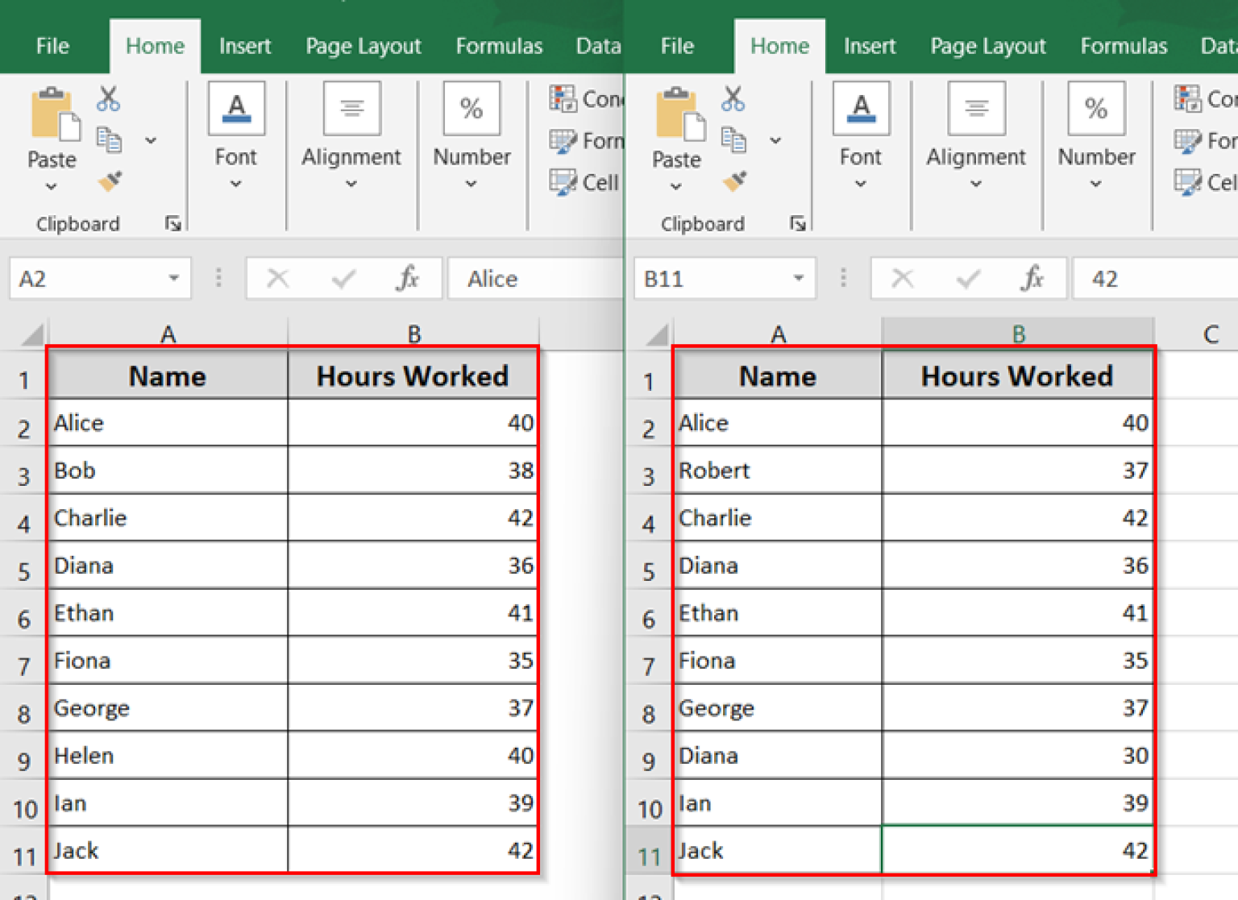The width and height of the screenshot is (1238, 900).
Task: Select the Cut (scissors) icon
Action: [x=109, y=98]
